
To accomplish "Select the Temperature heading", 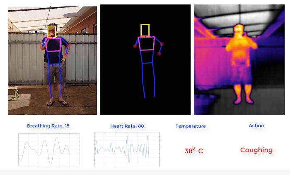I will (x=191, y=126).
